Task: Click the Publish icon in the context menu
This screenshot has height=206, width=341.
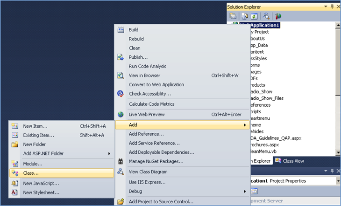Action: coord(121,57)
